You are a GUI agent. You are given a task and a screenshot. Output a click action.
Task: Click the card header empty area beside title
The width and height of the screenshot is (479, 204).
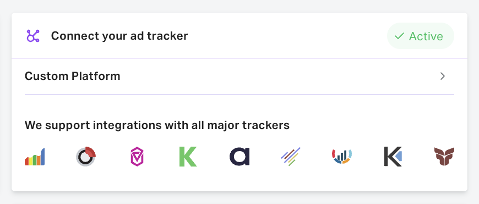pyautogui.click(x=287, y=36)
